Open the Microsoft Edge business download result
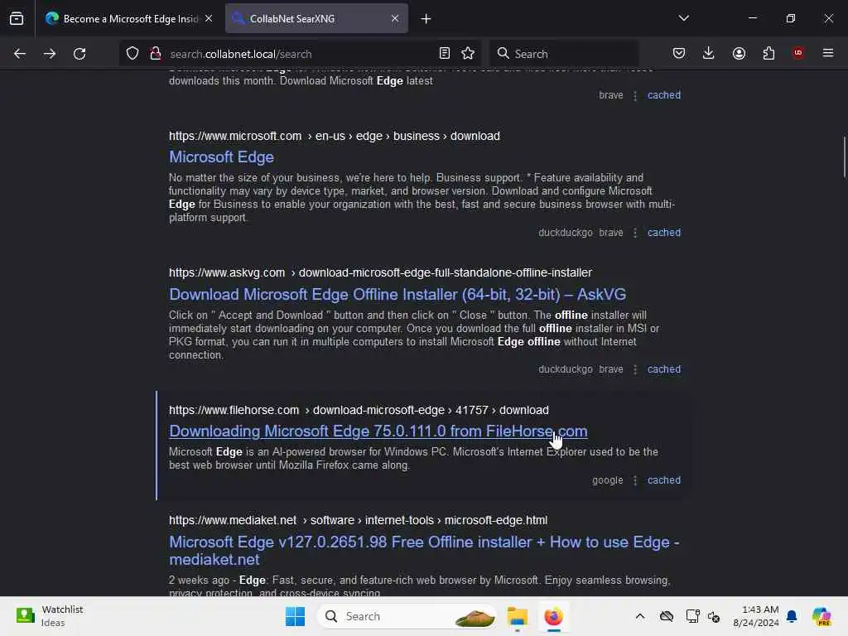Image resolution: width=848 pixels, height=636 pixels. (x=221, y=157)
